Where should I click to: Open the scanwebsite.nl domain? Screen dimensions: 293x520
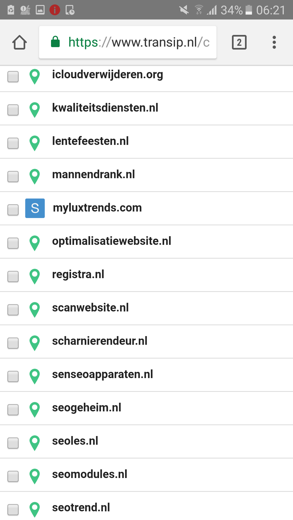point(90,308)
